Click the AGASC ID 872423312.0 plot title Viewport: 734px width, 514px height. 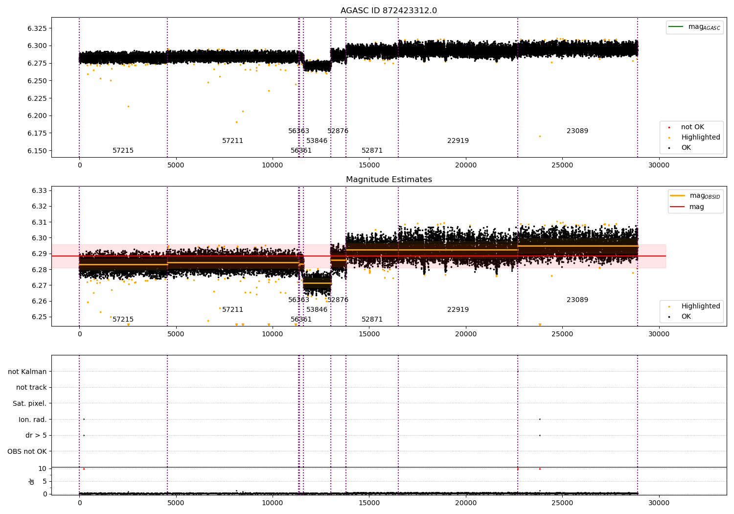tap(389, 11)
